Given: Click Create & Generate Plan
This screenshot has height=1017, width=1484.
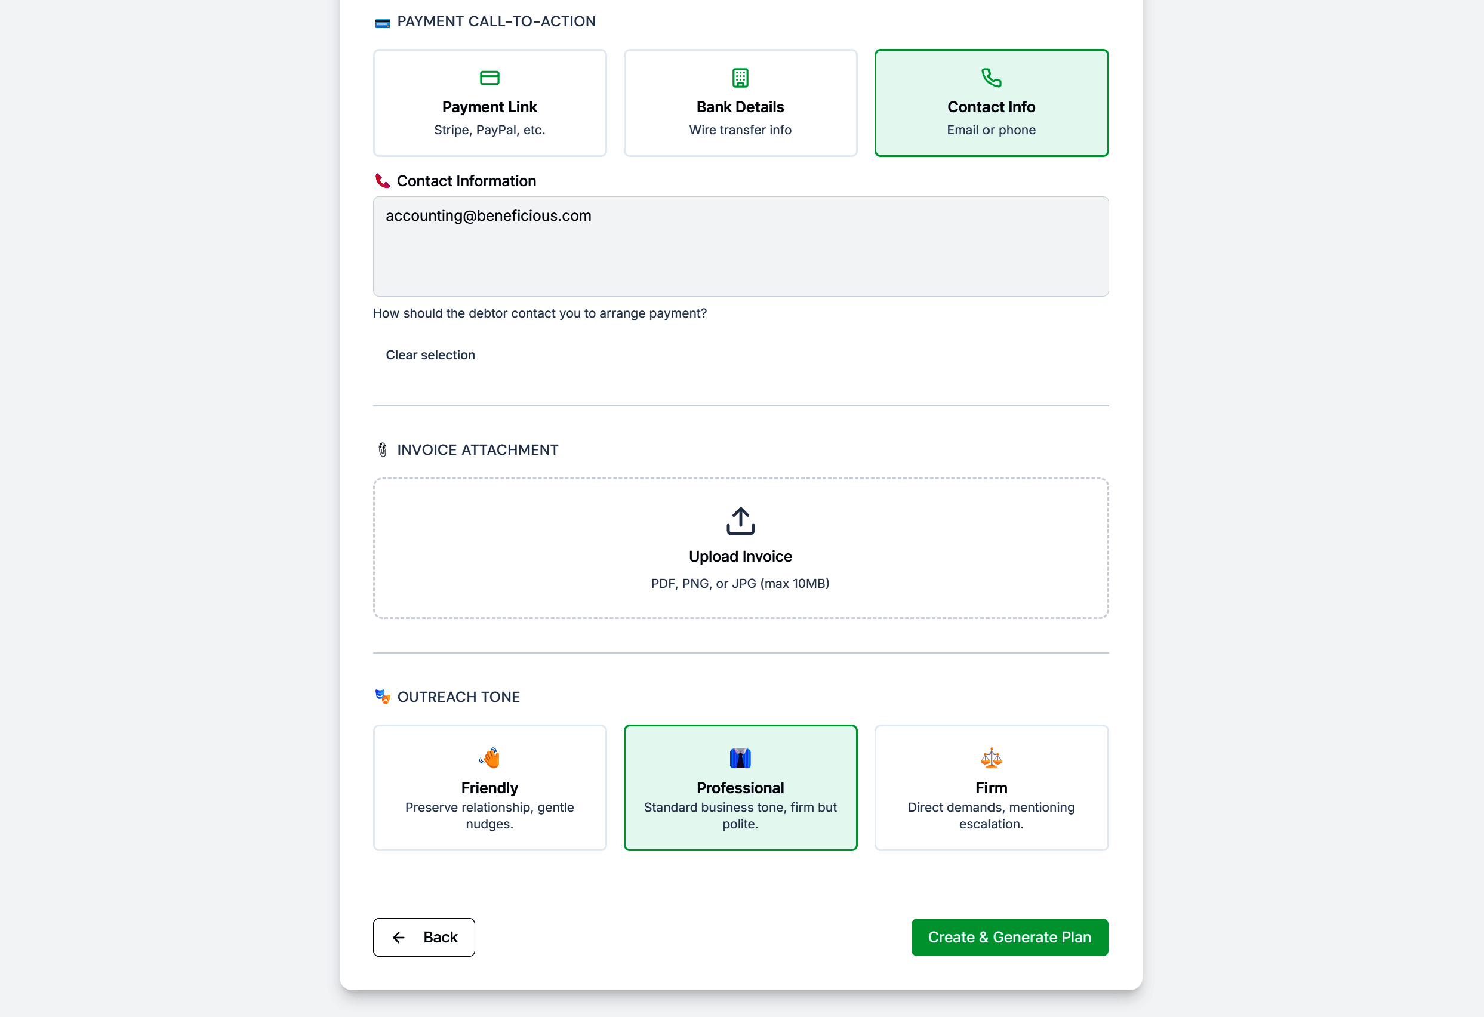Looking at the screenshot, I should point(1009,936).
